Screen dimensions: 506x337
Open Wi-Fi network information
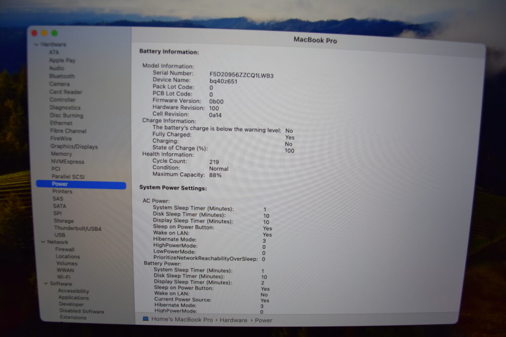pos(63,277)
